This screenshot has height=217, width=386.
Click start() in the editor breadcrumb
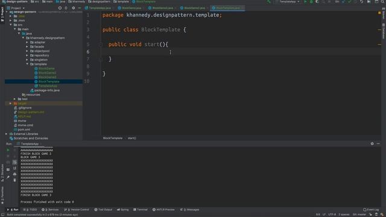coord(132,138)
